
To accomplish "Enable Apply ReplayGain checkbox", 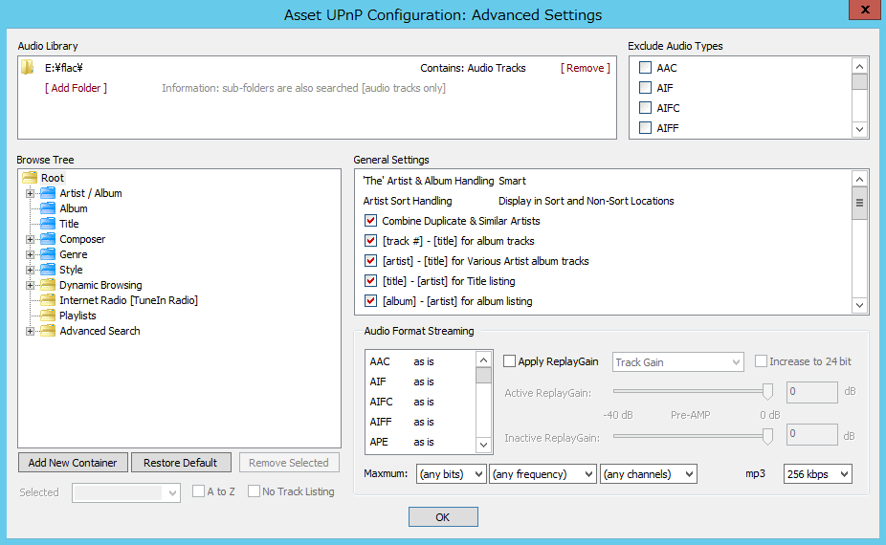I will pyautogui.click(x=509, y=361).
